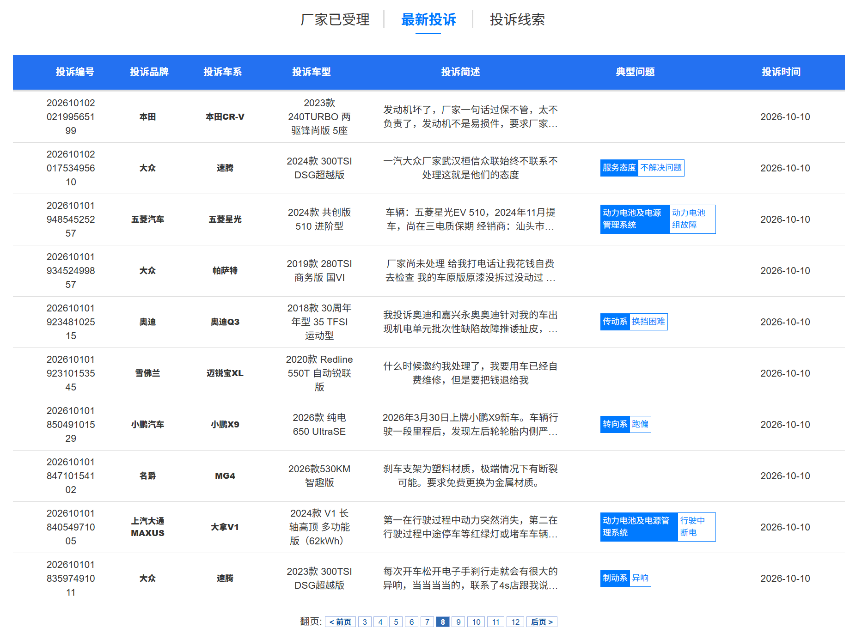The image size is (862, 634).
Task: Jump to page 10
Action: [476, 622]
